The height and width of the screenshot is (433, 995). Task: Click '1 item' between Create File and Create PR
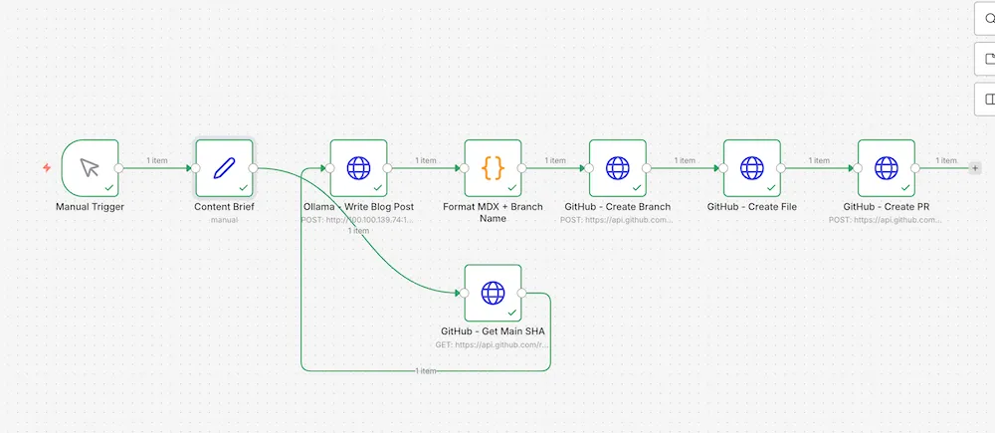point(819,160)
